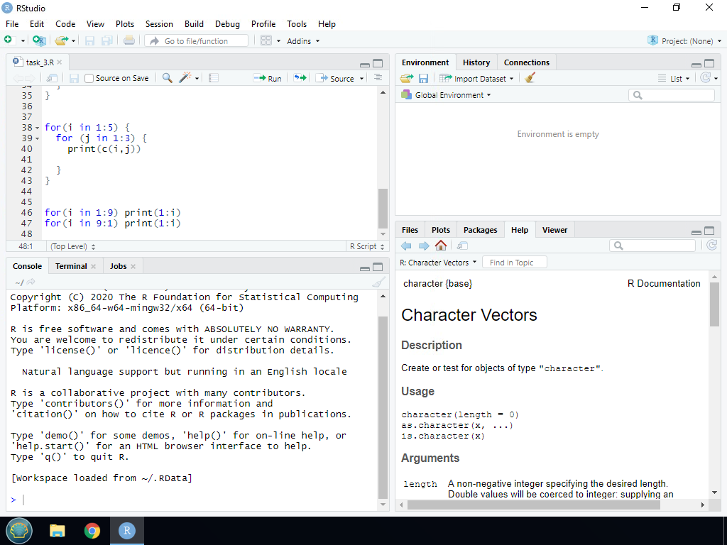Click the create new project icon
The image size is (727, 545).
click(38, 41)
